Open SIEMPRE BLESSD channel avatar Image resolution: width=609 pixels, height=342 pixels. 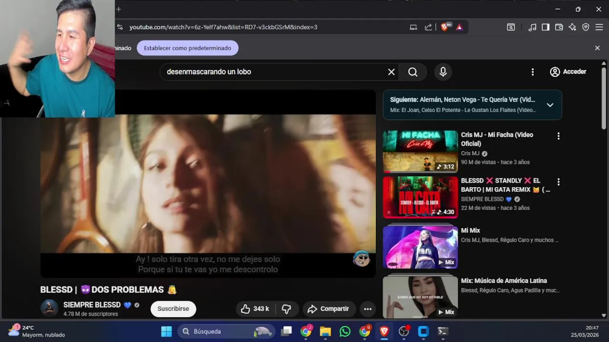[49, 309]
